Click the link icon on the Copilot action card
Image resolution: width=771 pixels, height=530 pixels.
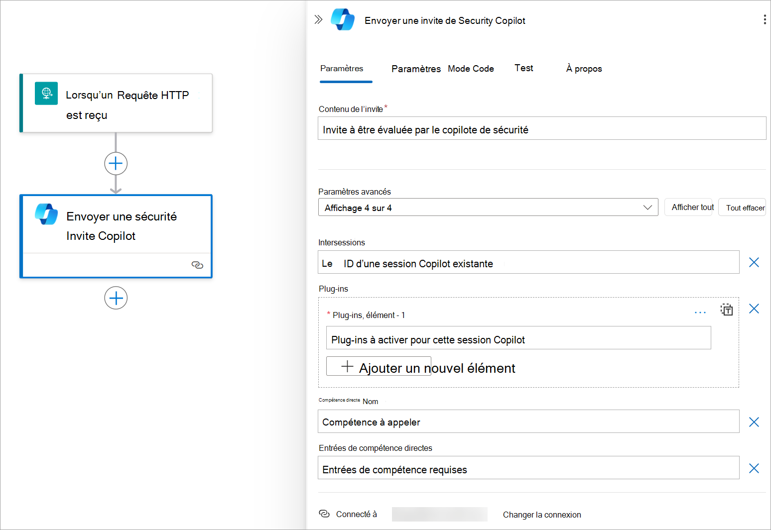pos(197,265)
